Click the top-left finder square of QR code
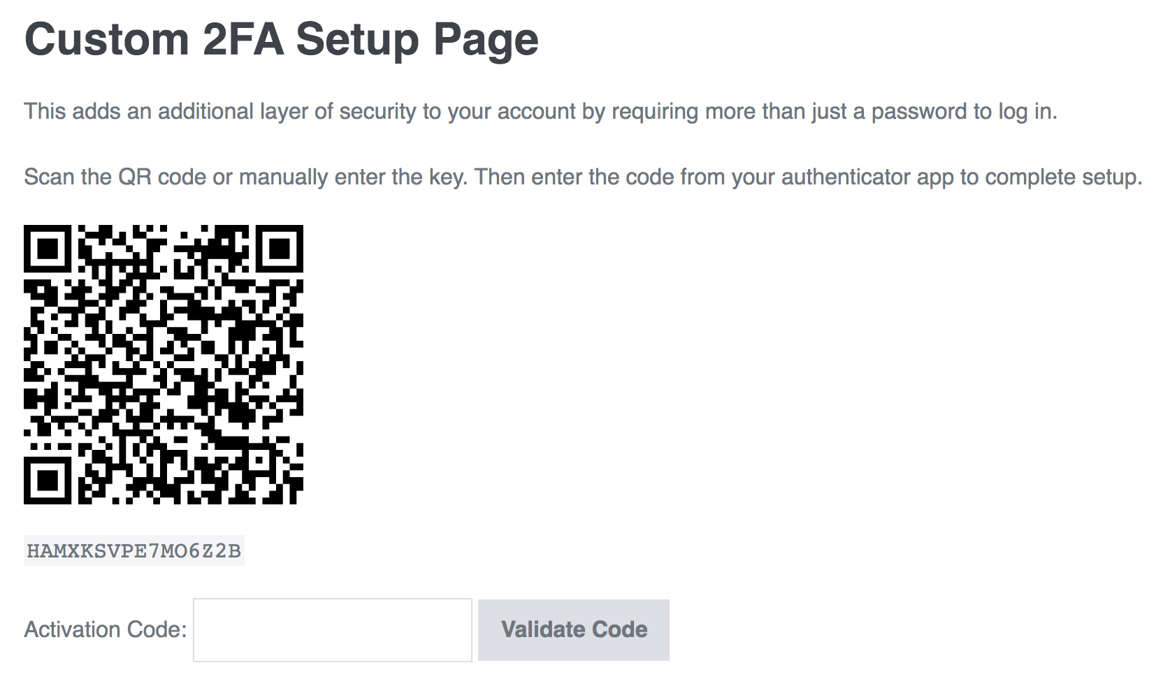The image size is (1156, 686). [x=48, y=249]
